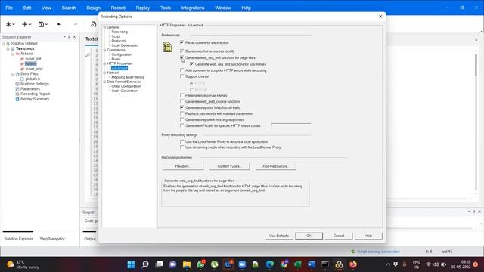Click the plus add toolbar icon
Viewport: 484px width, 272px height.
pos(25,24)
